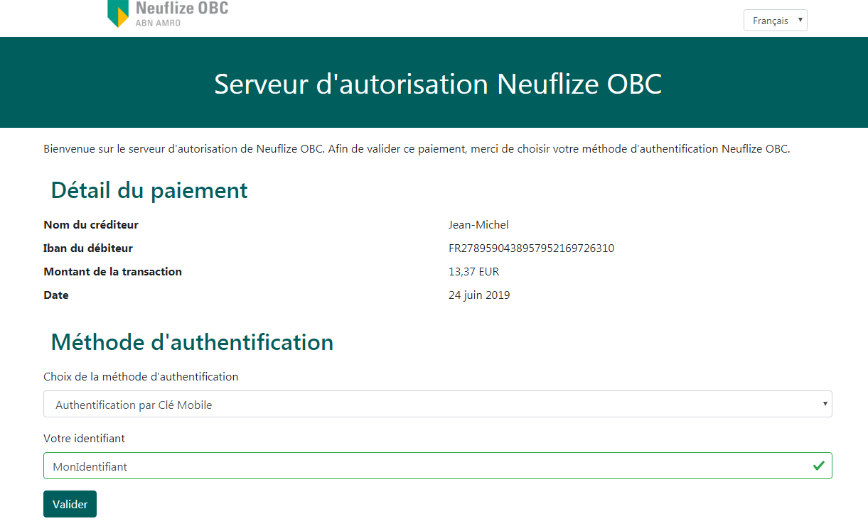Click the green checkmark in identifier field
868x526 pixels.
coord(819,466)
